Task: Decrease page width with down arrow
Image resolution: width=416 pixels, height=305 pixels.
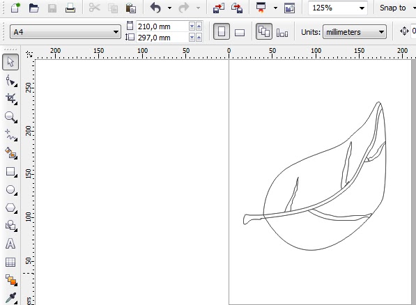Action: tap(192, 26)
